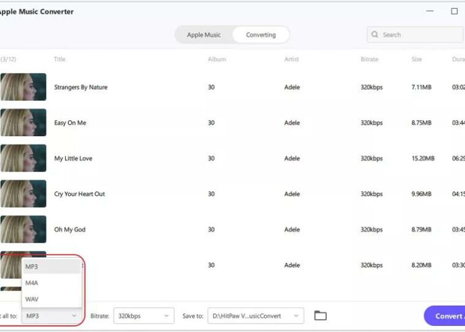Click the 8.20MB size value
465x332 pixels.
(422, 264)
